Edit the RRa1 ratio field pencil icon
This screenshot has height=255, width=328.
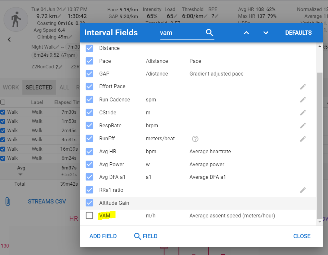tap(303, 190)
